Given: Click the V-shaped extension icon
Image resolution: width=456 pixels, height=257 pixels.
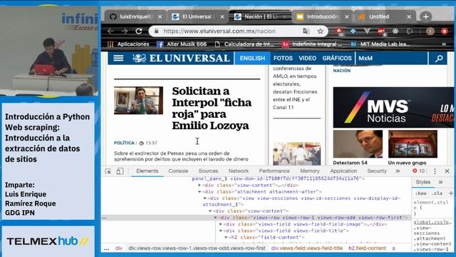Looking at the screenshot, I should pyautogui.click(x=367, y=31).
